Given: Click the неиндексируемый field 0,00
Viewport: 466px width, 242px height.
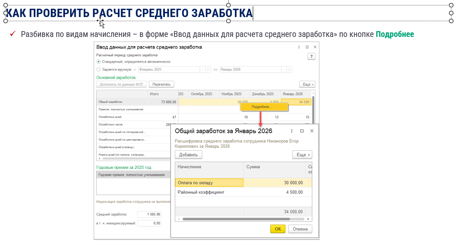Looking at the screenshot, I should click(149, 223).
